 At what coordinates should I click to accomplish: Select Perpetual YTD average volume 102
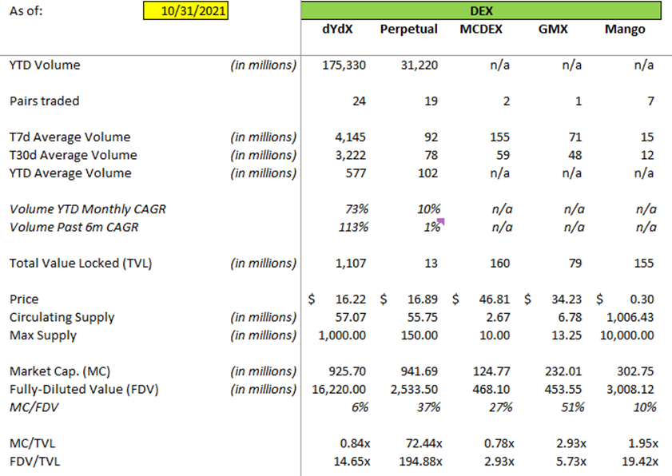(427, 173)
